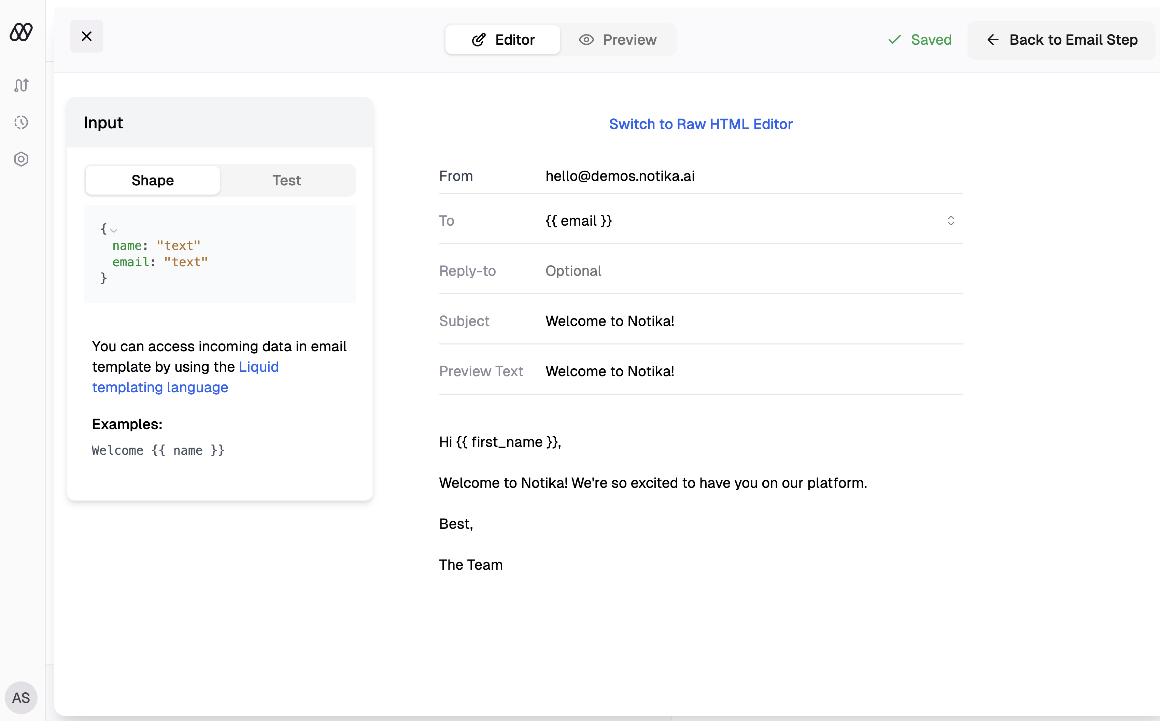Click Switch to Raw HTML Editor

coord(701,124)
